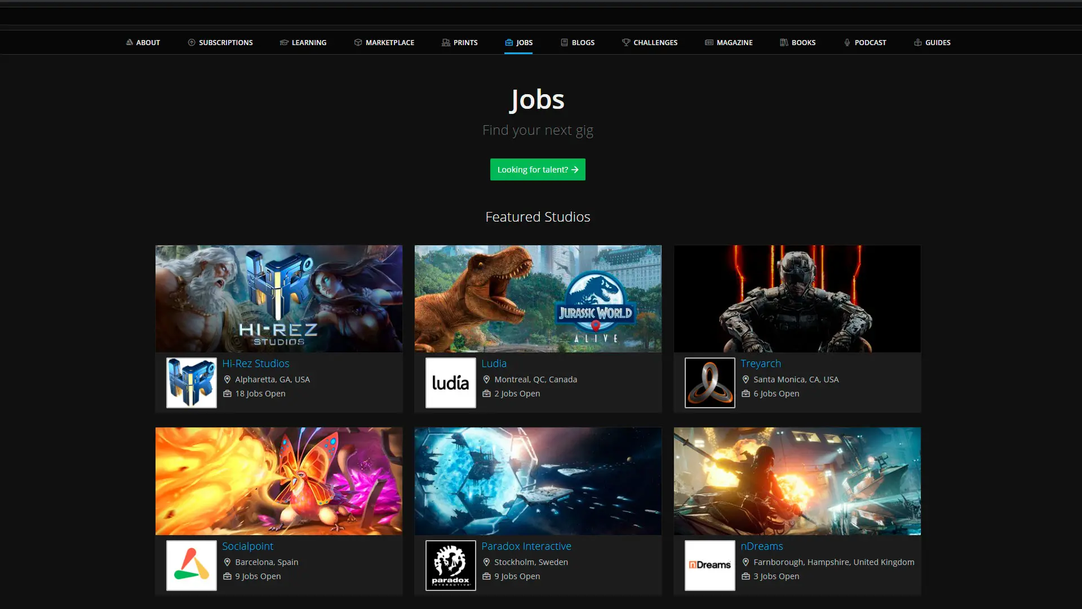This screenshot has height=609, width=1082.
Task: Navigate to Marketplace
Action: [x=390, y=42]
